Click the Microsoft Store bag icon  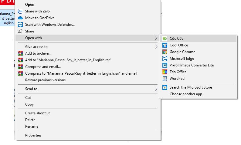coord(165,87)
